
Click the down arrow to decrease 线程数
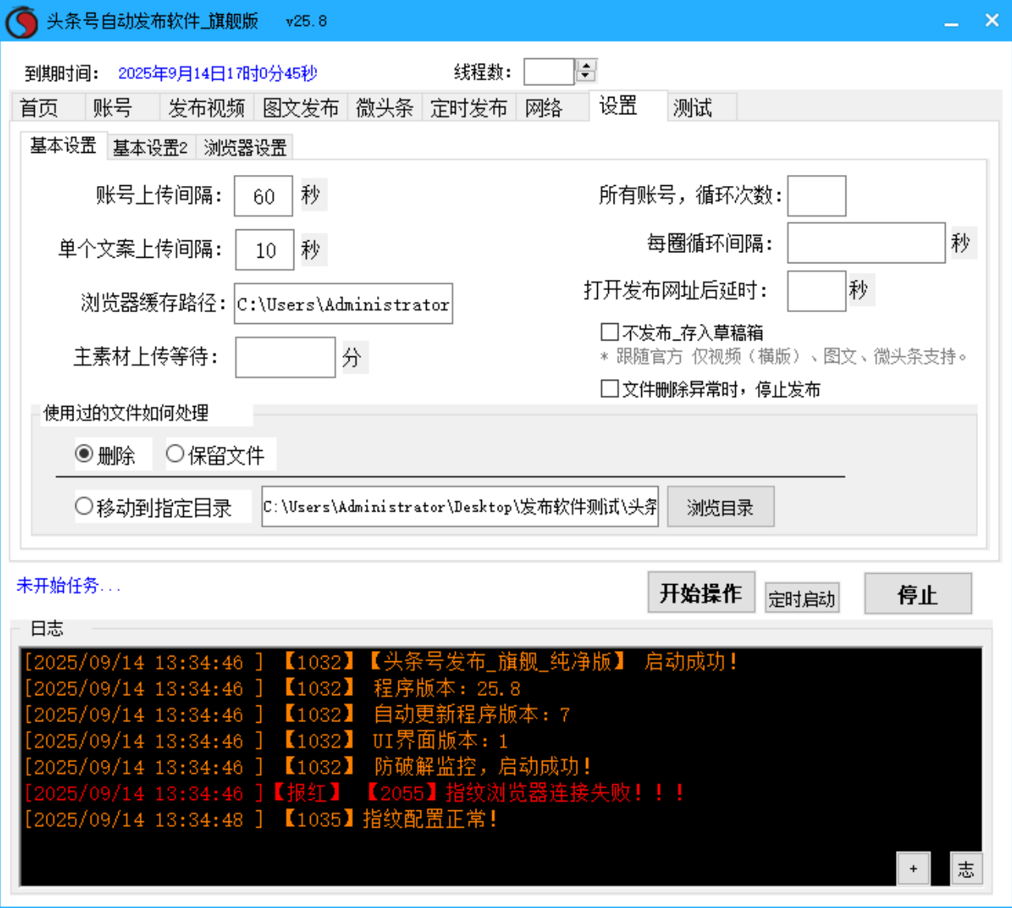tap(584, 76)
